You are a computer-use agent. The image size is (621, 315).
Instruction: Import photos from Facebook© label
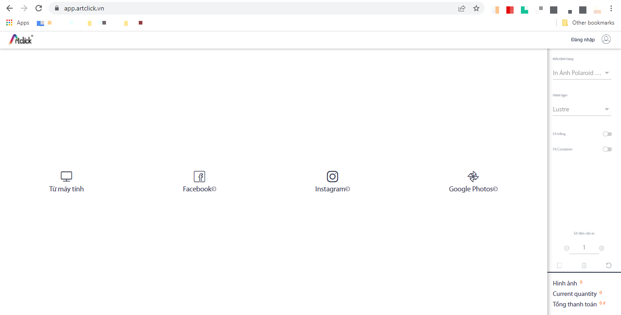click(199, 189)
